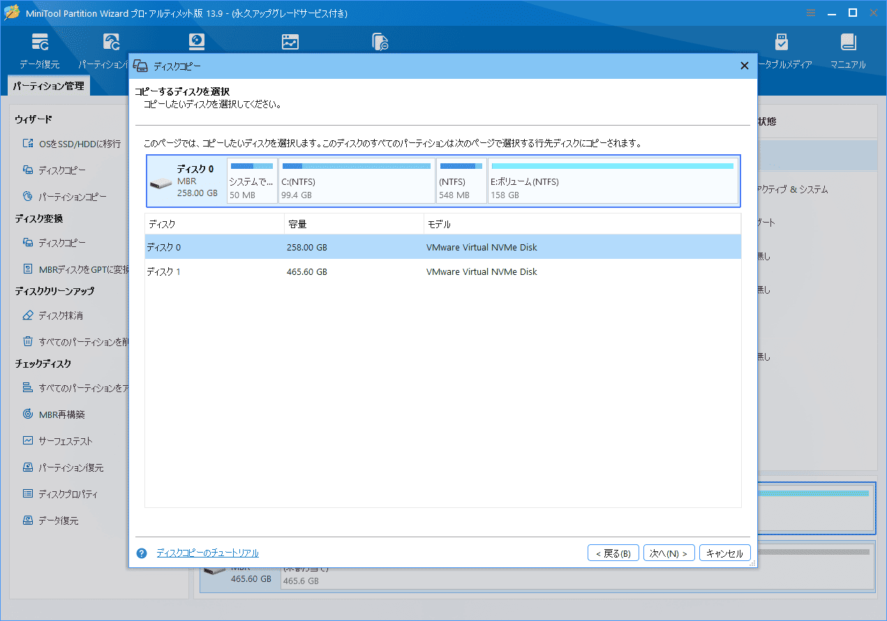This screenshot has width=887, height=621.
Task: Select ディスク抹消 in the sidebar
Action: click(53, 315)
